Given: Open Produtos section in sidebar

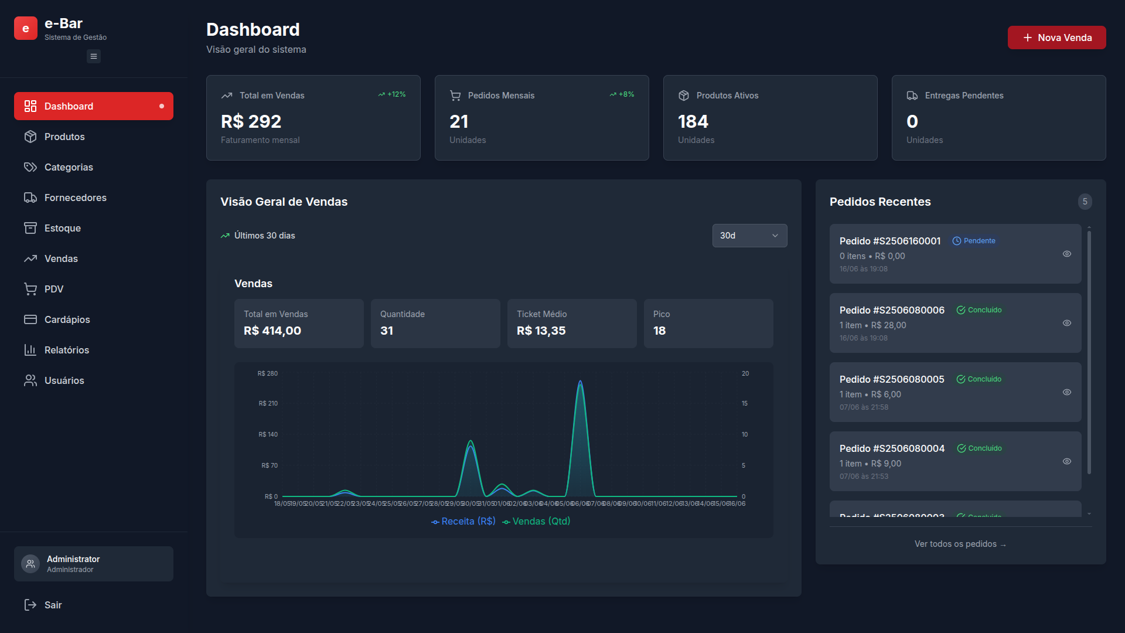Looking at the screenshot, I should click(64, 137).
